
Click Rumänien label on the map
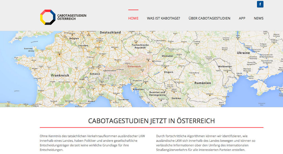pos(203,83)
